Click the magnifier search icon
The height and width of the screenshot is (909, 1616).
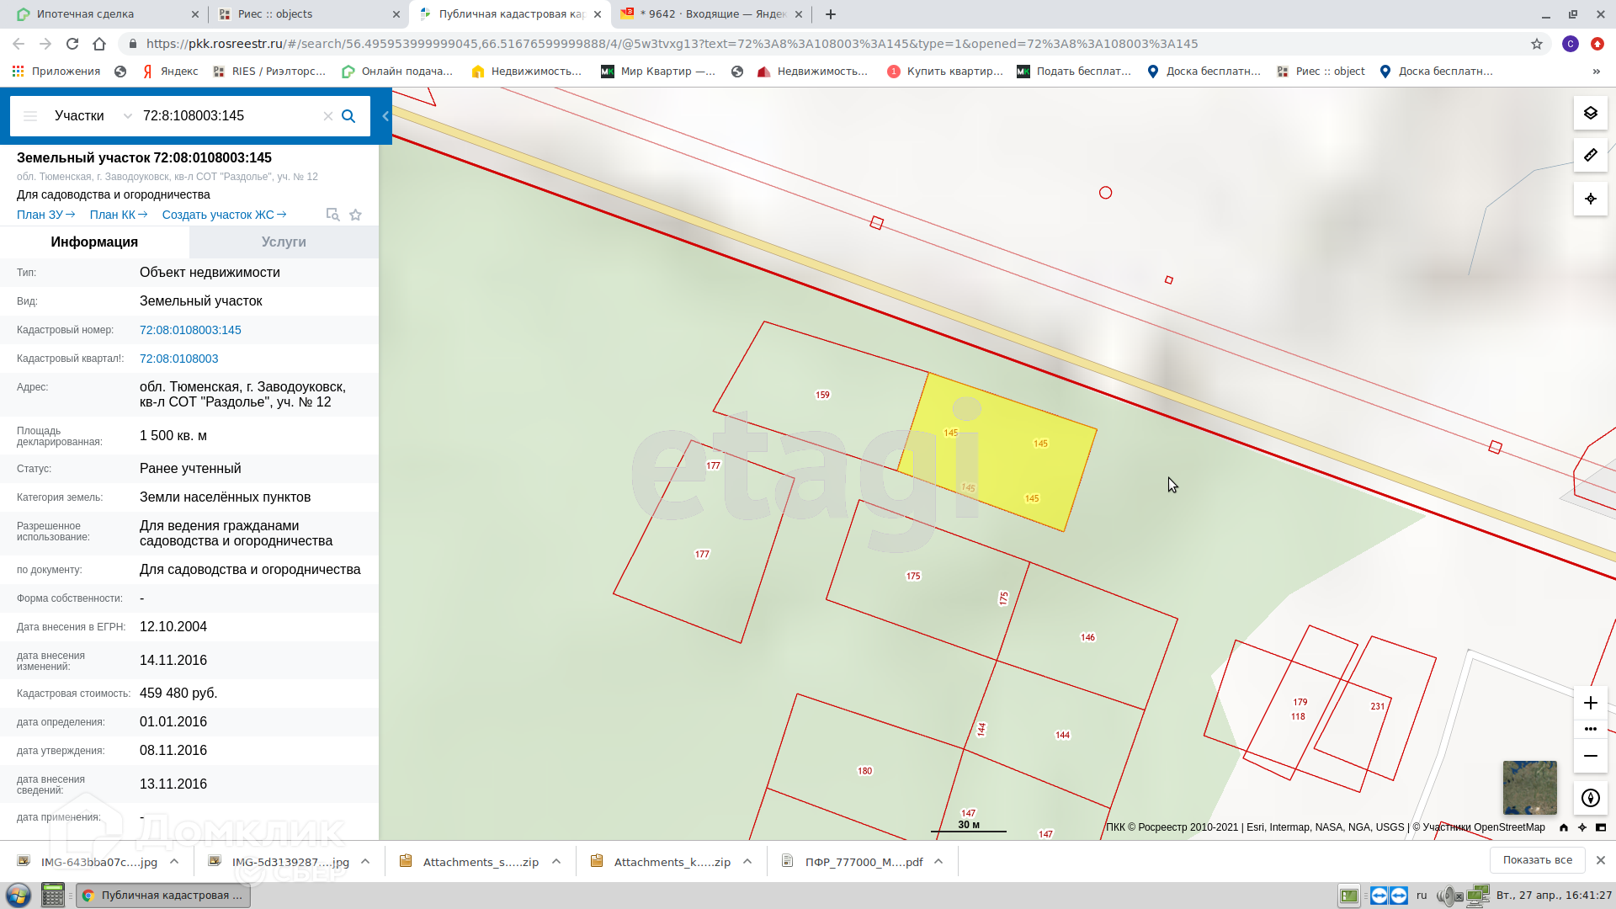pos(348,116)
